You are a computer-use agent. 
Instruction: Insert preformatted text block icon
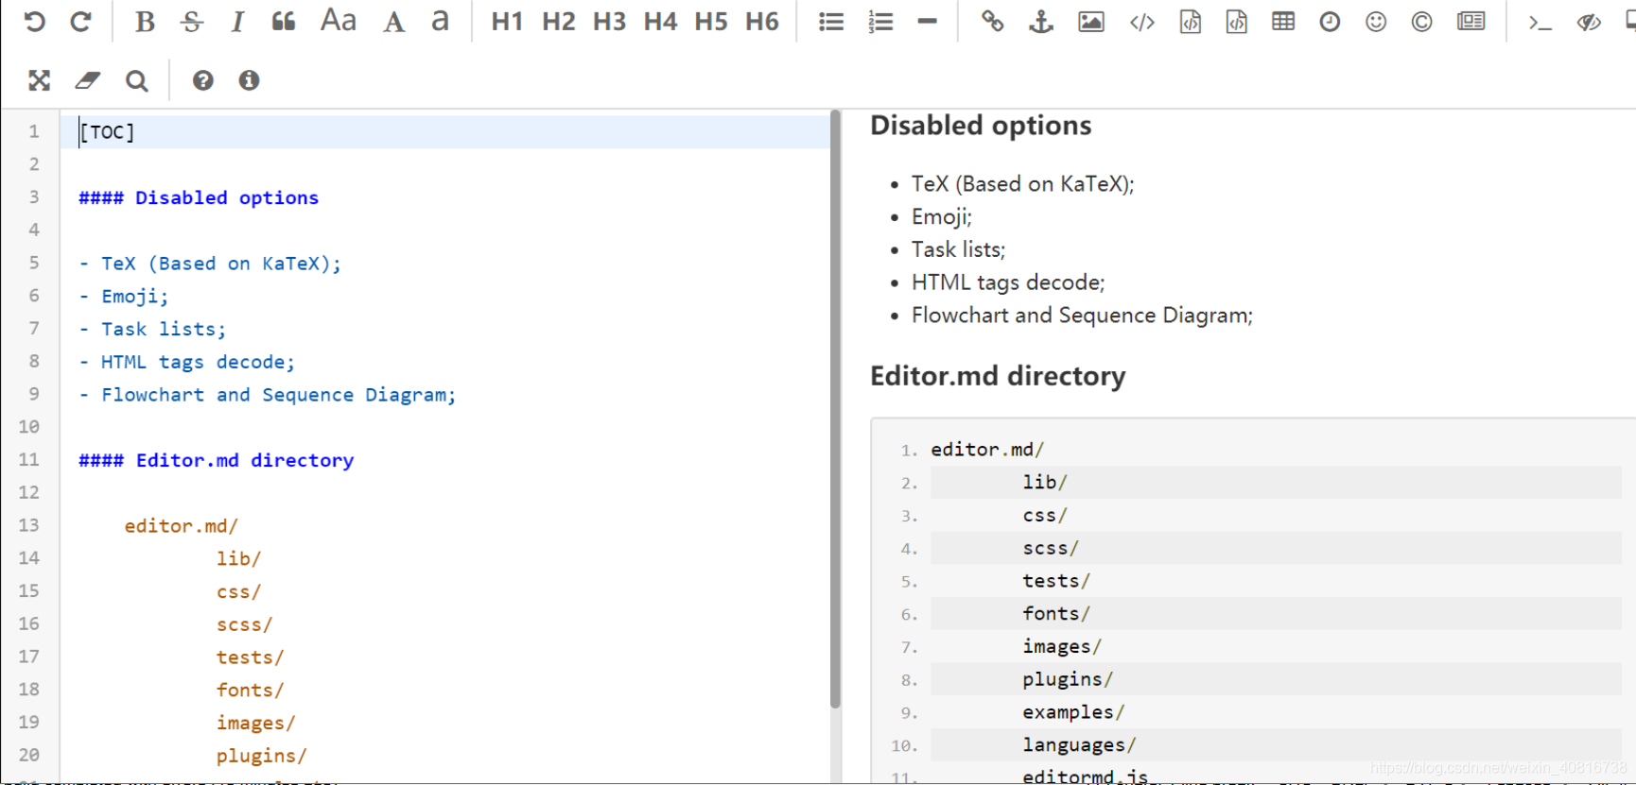(1191, 21)
